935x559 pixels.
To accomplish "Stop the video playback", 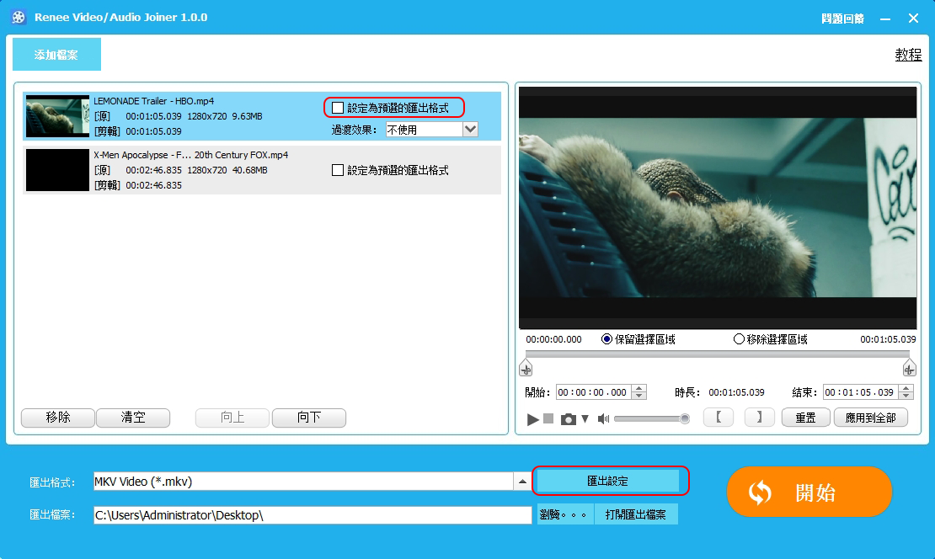I will (548, 419).
